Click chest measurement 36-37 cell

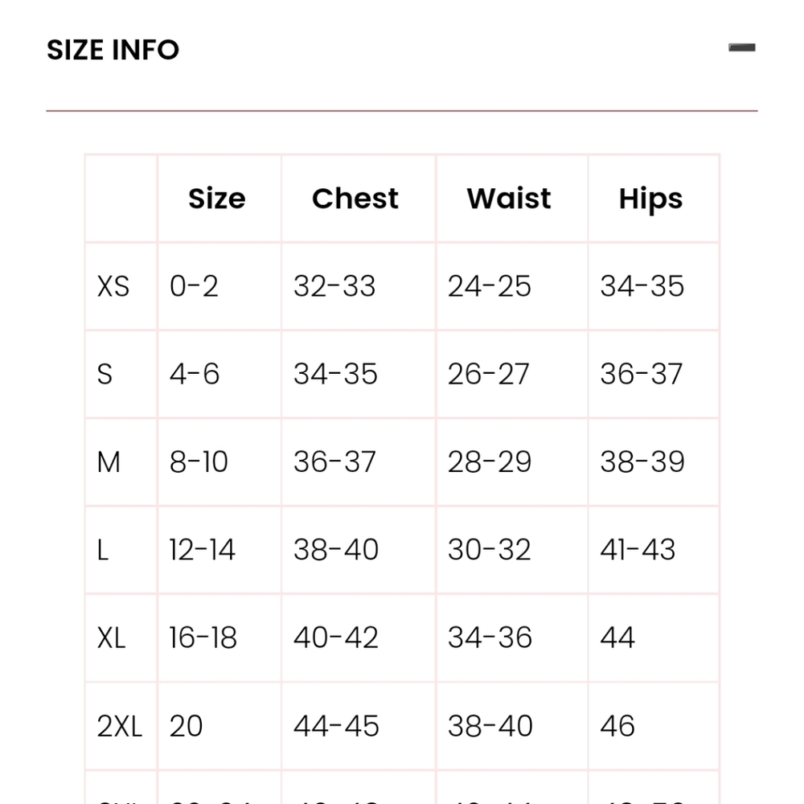[334, 462]
